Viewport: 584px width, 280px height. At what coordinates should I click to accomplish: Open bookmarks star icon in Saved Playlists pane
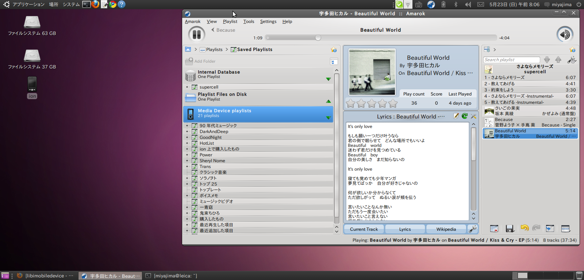(x=334, y=50)
